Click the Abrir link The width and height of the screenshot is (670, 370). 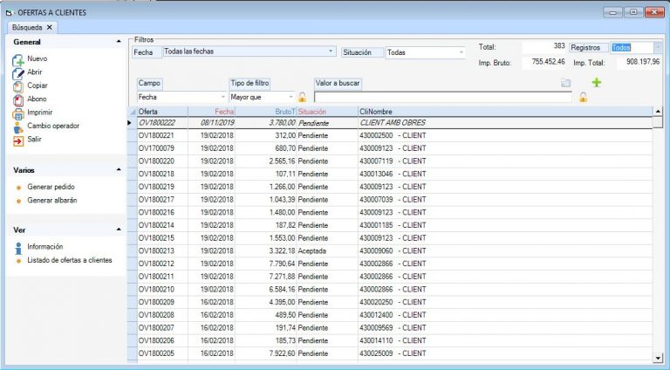point(35,72)
